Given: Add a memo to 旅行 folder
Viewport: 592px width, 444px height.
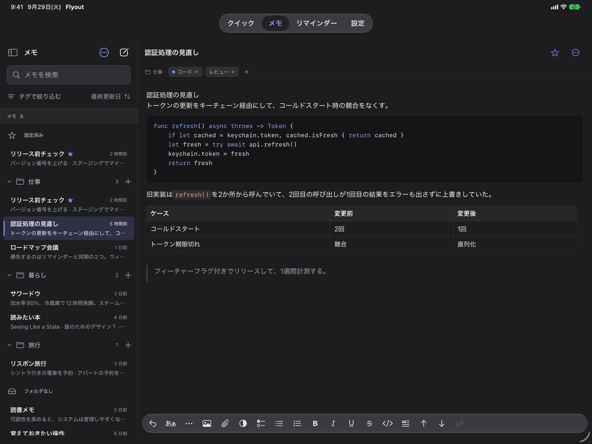Looking at the screenshot, I should (x=128, y=345).
